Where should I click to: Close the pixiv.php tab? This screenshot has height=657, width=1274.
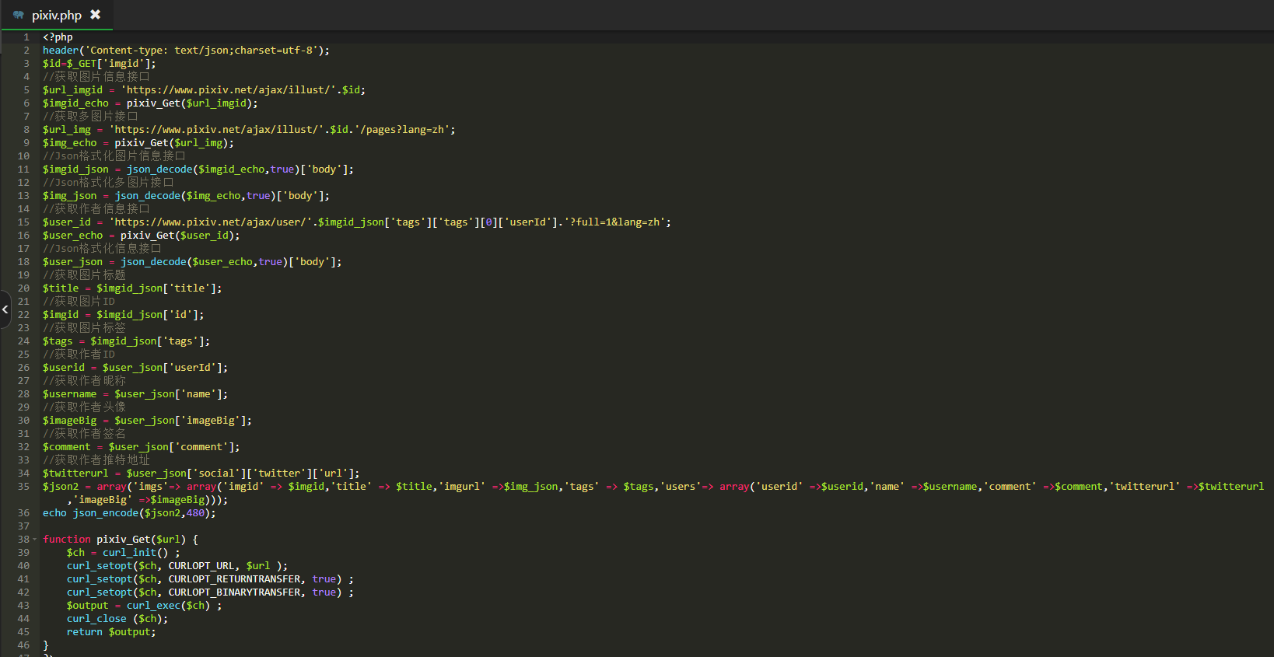tap(96, 15)
